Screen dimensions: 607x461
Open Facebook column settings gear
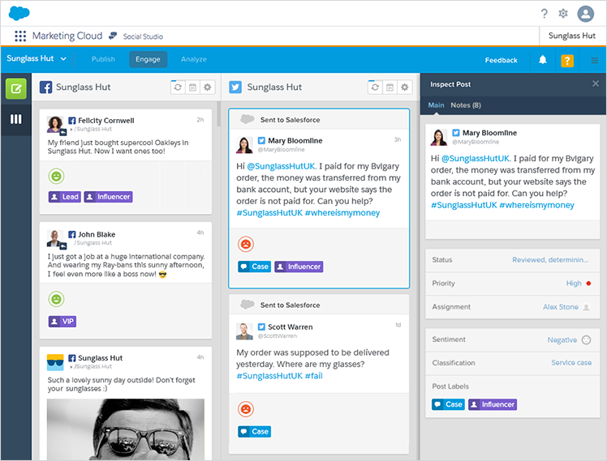(x=208, y=88)
